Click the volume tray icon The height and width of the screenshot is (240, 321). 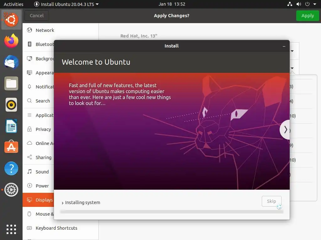pos(299,4)
